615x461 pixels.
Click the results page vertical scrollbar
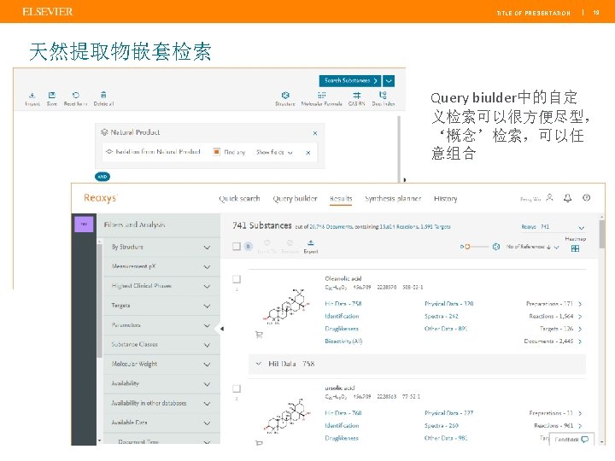click(602, 234)
